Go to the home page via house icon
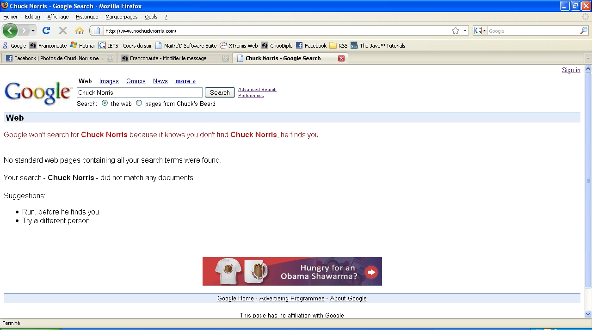Viewport: 592px width, 330px height. click(x=80, y=31)
